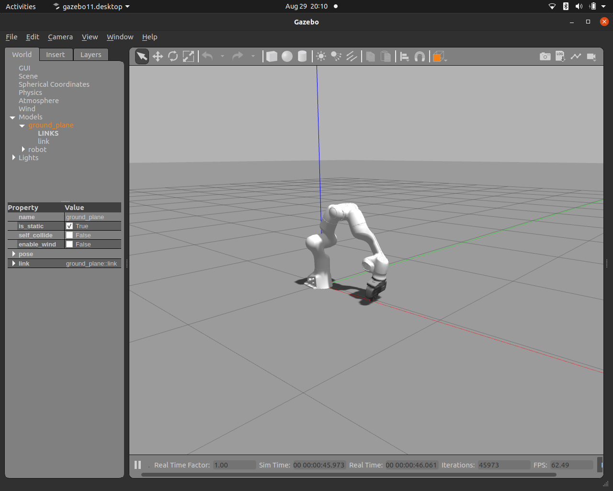
Task: Insert a sphere shape
Action: point(287,57)
